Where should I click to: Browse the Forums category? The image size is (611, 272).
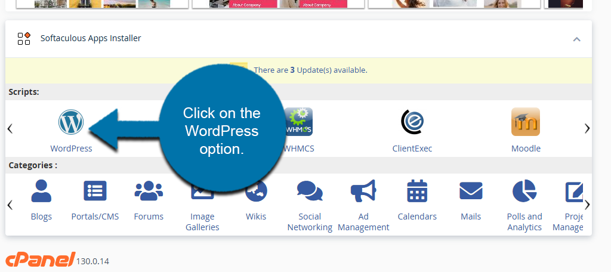(x=149, y=191)
